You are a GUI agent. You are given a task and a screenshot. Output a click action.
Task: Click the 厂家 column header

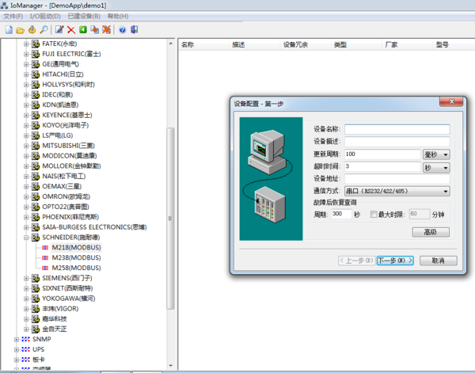click(408, 45)
